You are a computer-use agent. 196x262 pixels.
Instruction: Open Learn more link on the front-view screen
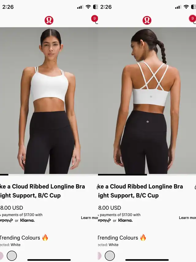point(89,218)
